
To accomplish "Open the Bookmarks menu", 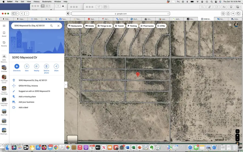I will 47,2.
